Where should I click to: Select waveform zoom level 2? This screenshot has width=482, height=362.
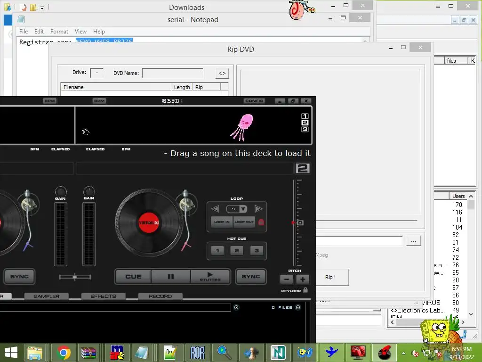(305, 123)
